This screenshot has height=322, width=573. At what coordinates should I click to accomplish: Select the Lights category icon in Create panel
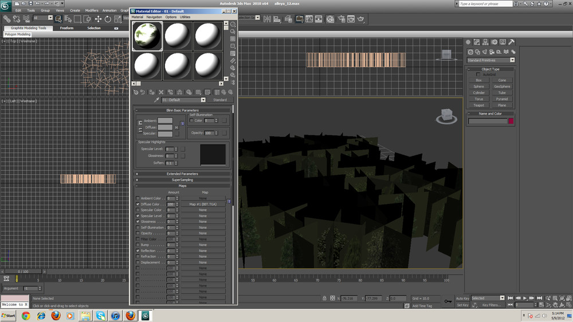(x=485, y=51)
